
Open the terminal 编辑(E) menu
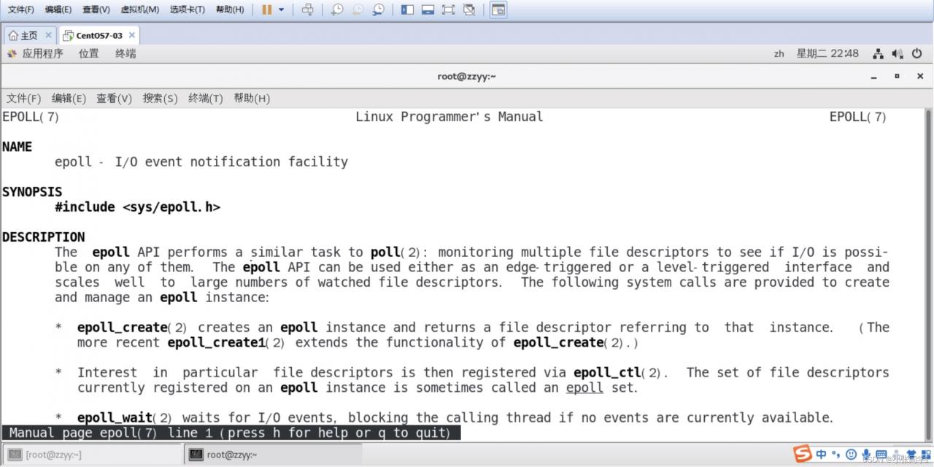[x=69, y=98]
